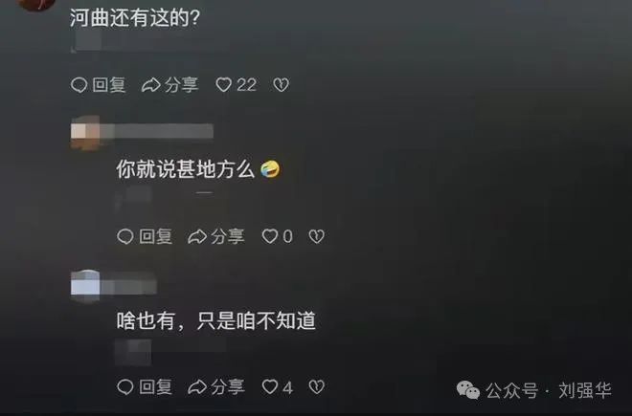Dislike the 河曲还有这的 comment via broken heart
The width and height of the screenshot is (632, 416).
pyautogui.click(x=281, y=85)
